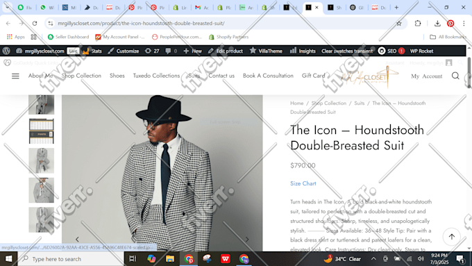Click the Mr Gilly's Closet logo
The image size is (472, 266).
point(370,77)
